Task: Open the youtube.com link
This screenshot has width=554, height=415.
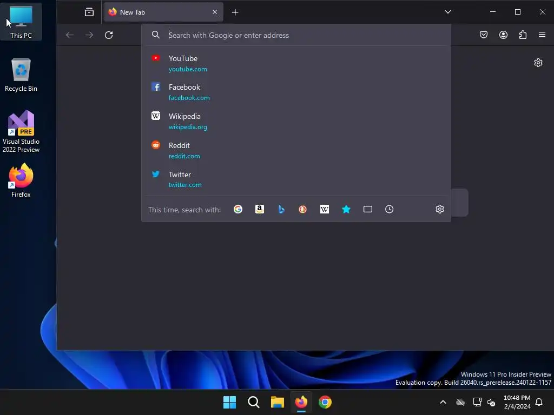Action: click(x=188, y=69)
